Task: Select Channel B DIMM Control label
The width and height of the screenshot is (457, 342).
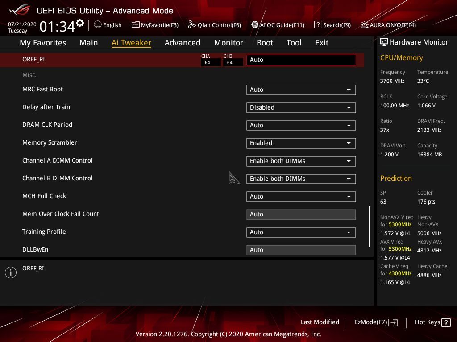Action: (x=58, y=178)
